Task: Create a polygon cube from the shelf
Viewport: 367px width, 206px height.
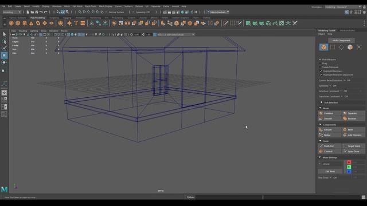Action: 18,23
